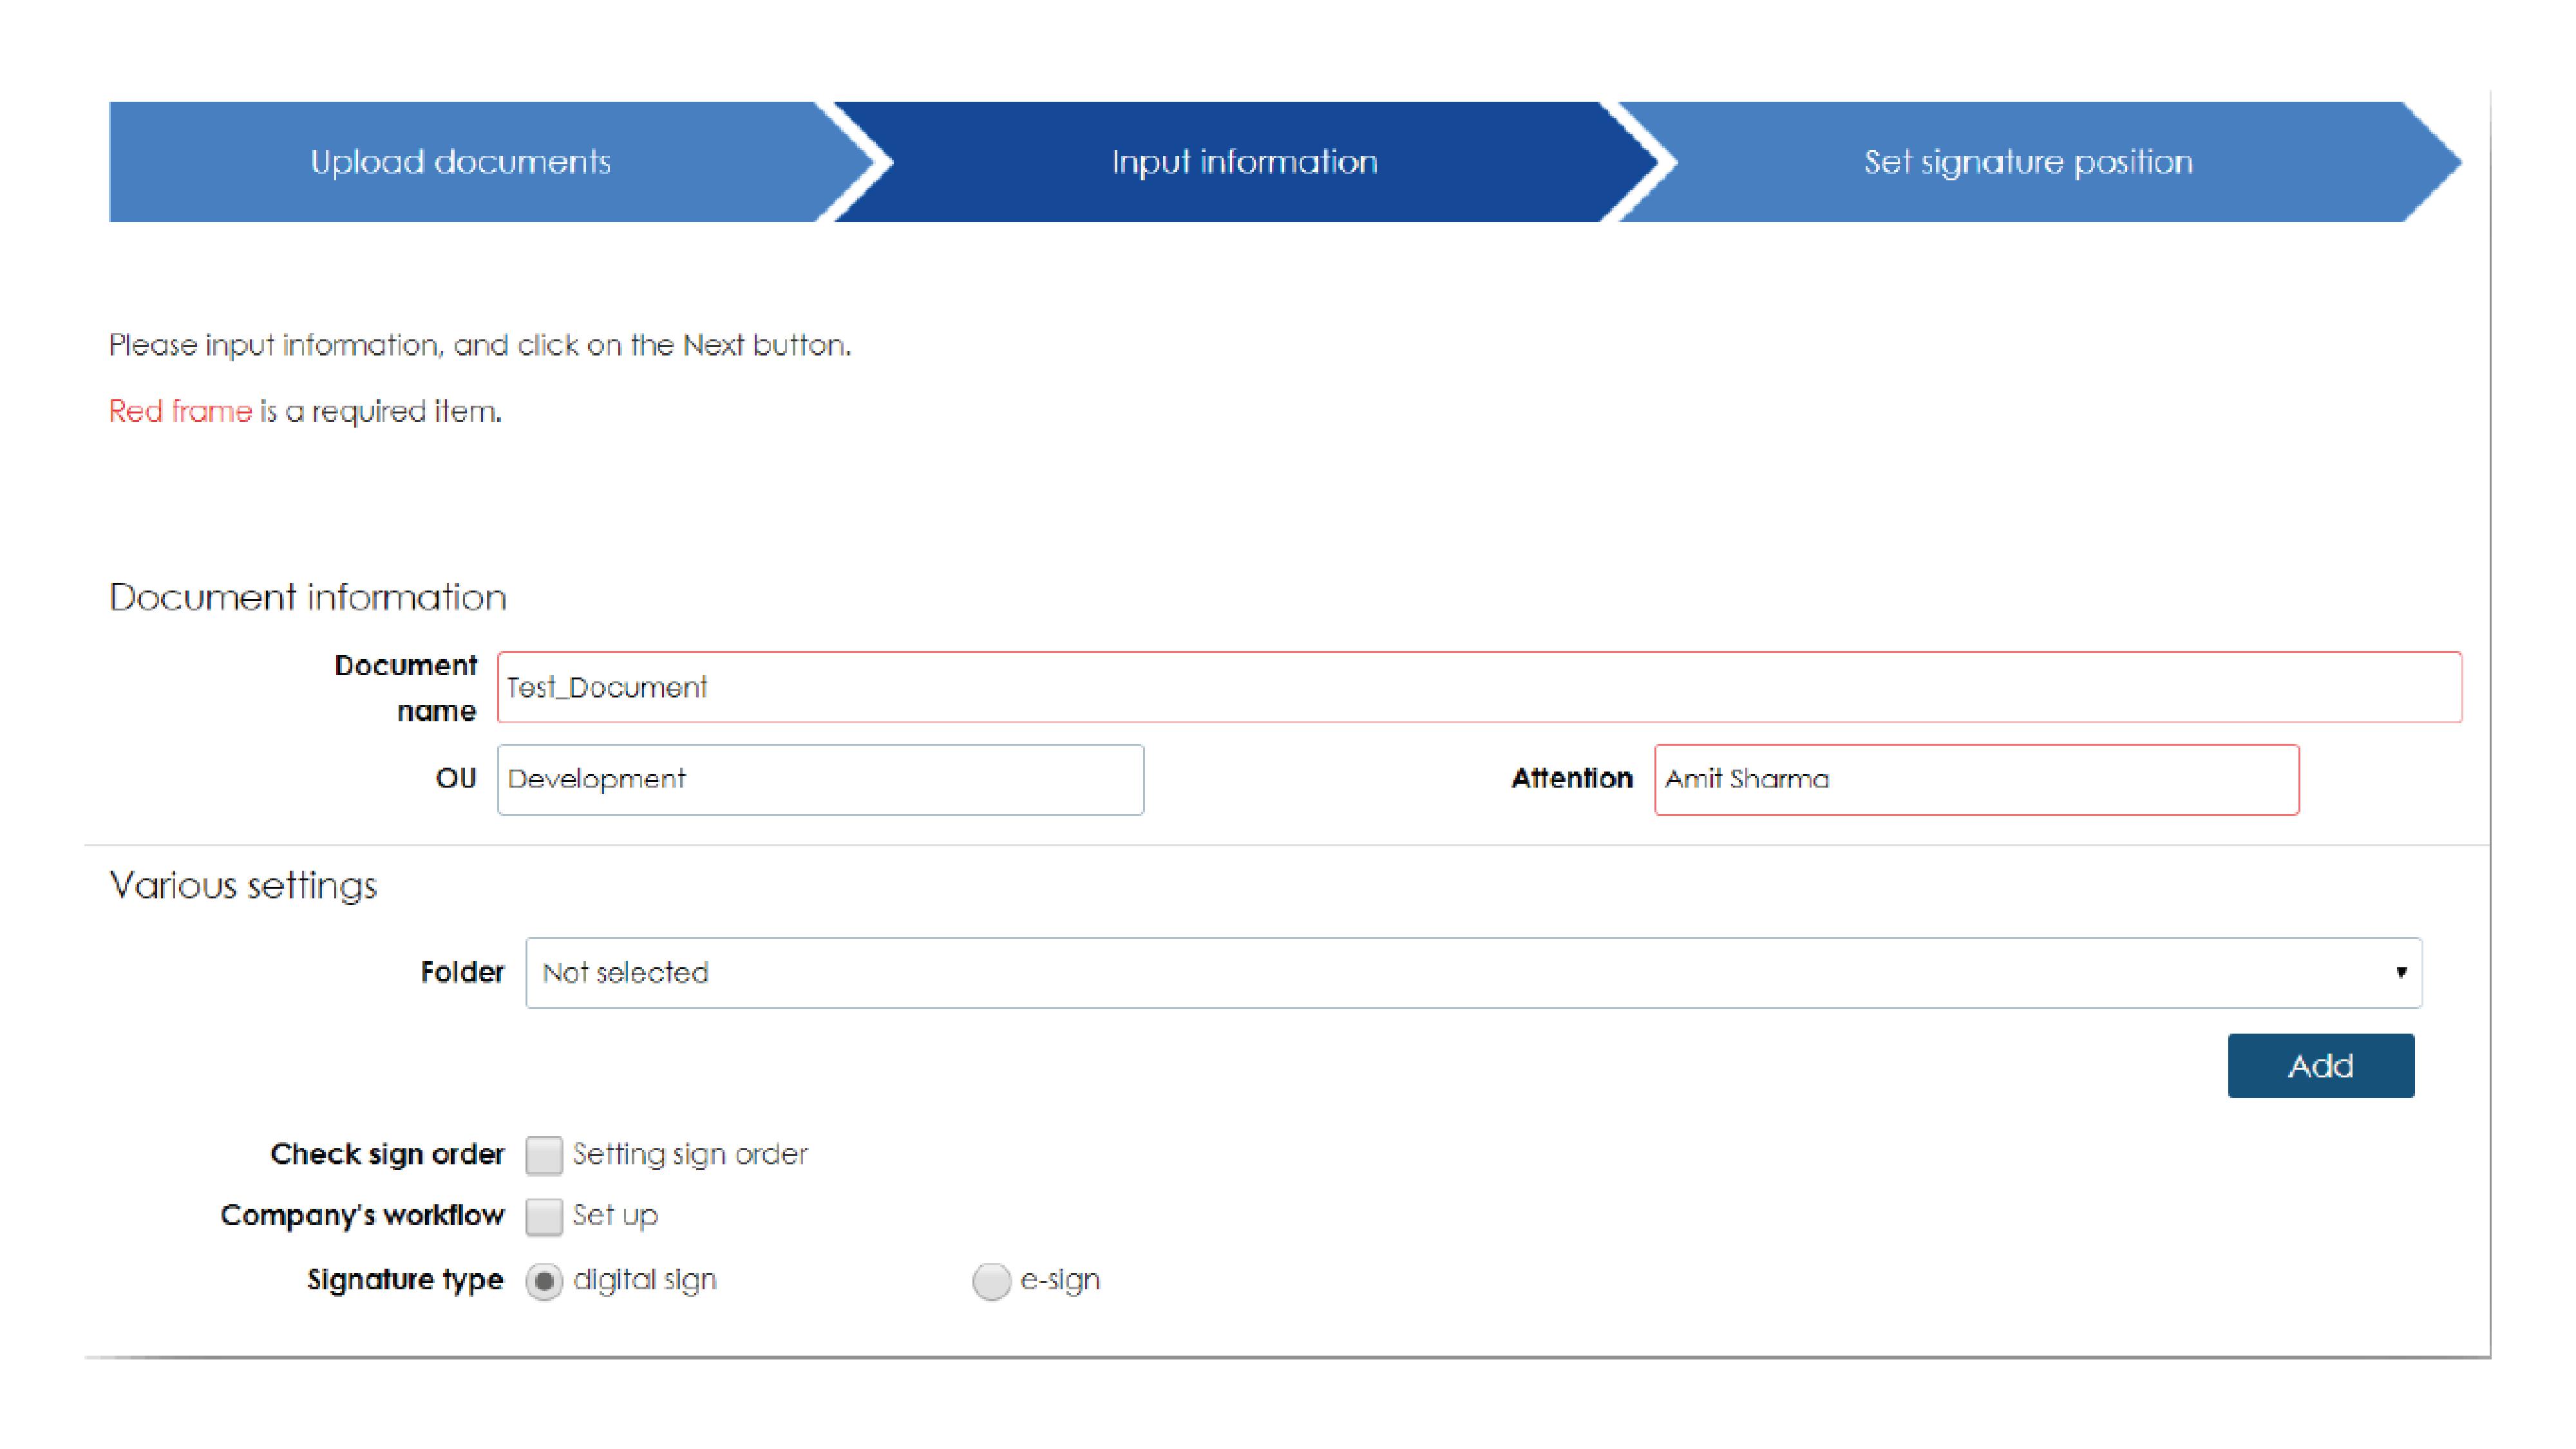Click the Setting sign order label

690,1154
